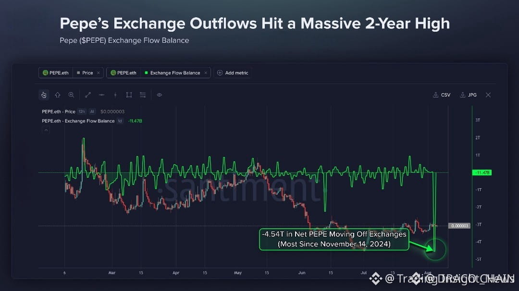Image resolution: width=519 pixels, height=291 pixels.
Task: Click the upward arrow share tool
Action: tap(58, 95)
